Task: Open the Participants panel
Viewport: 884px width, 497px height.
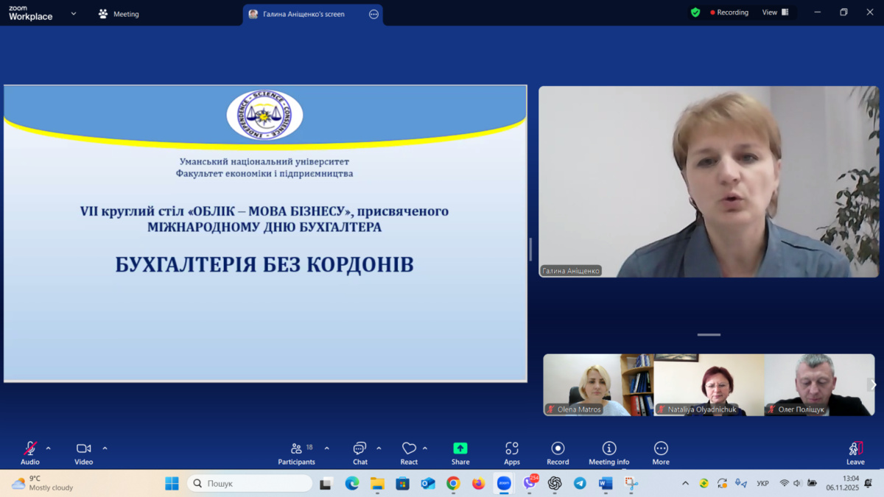Action: (296, 453)
